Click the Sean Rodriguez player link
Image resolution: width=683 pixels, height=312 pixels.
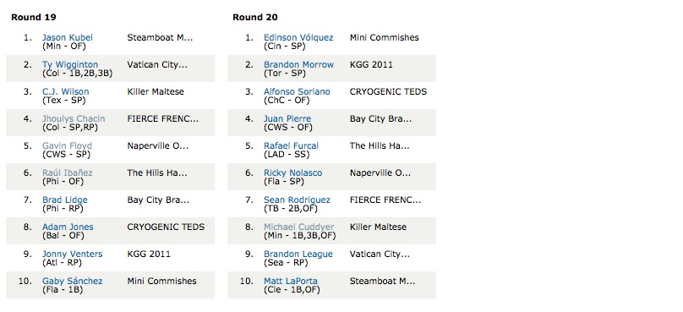[297, 200]
